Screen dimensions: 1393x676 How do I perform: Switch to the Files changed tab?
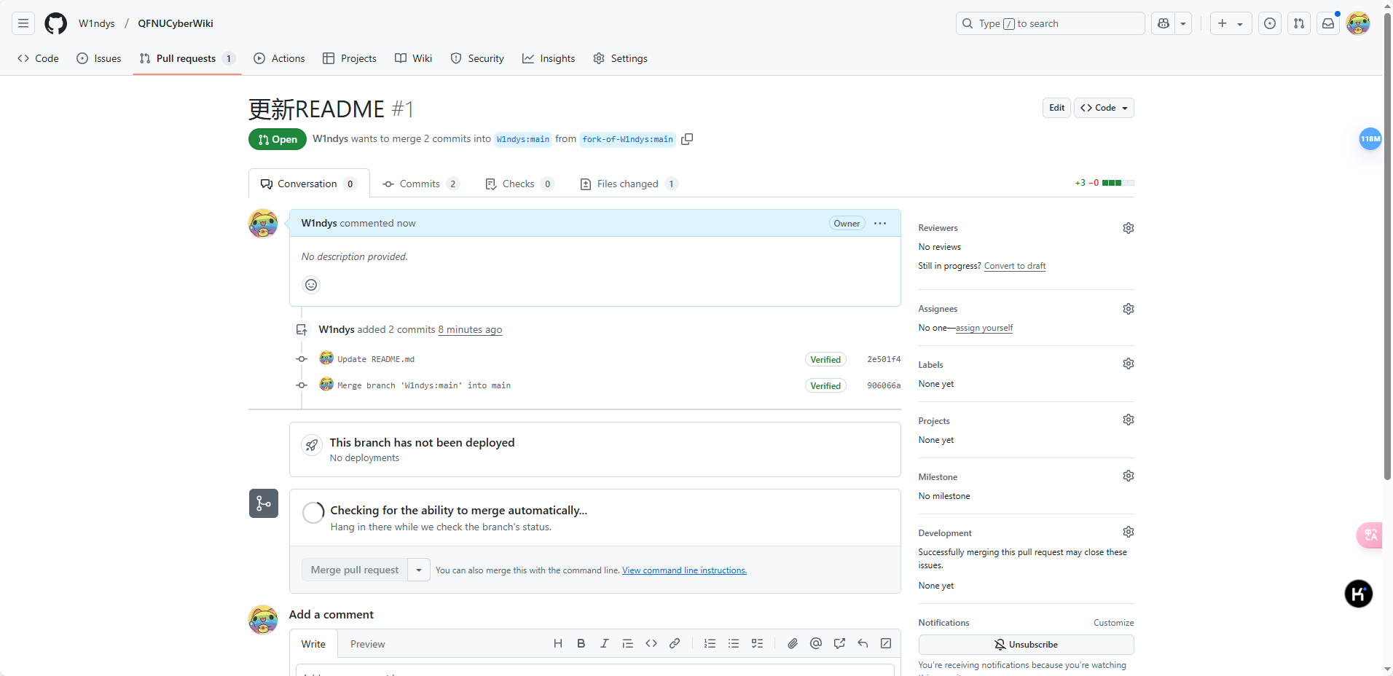(629, 184)
